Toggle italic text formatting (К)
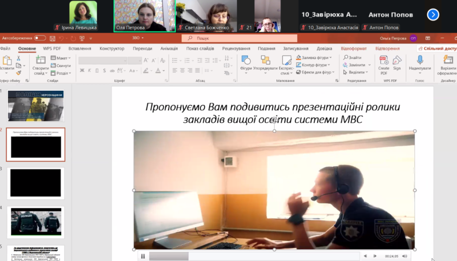This screenshot has height=261, width=457. coord(90,70)
